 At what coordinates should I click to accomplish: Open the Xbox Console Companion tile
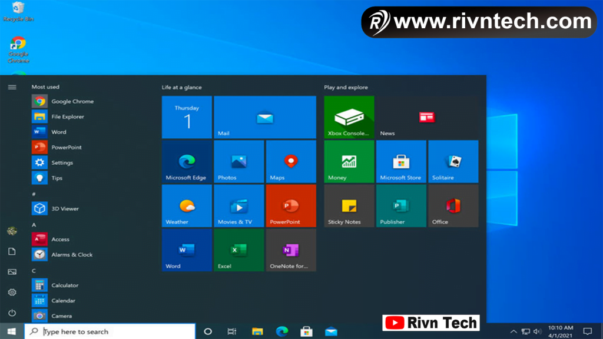[x=349, y=117]
